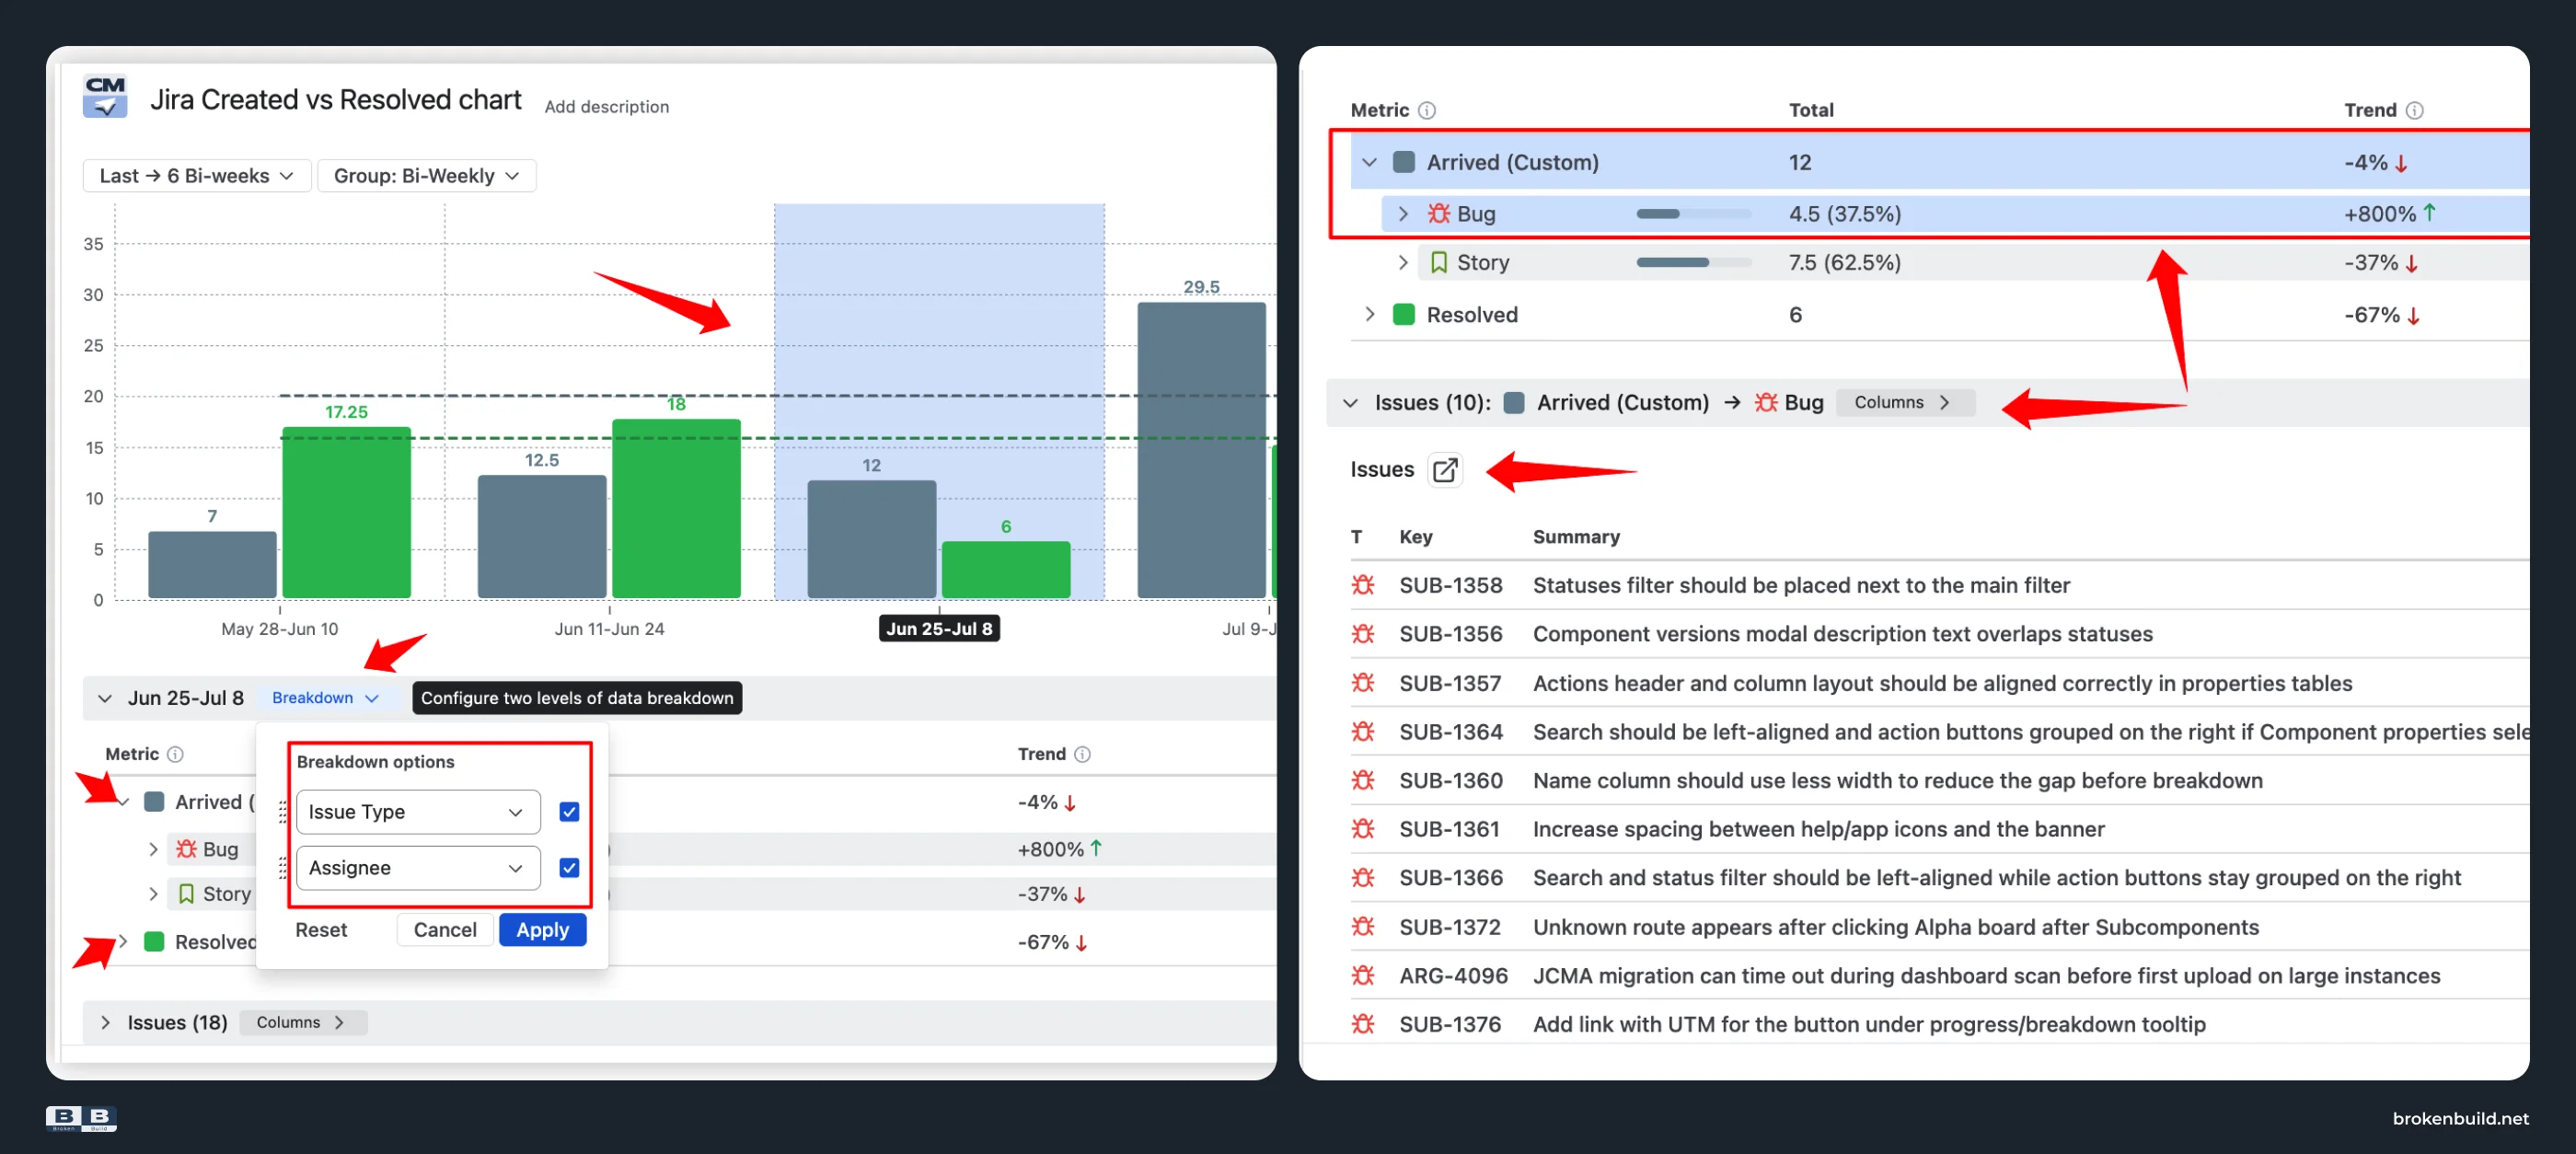Click the Bug icon in the Issues (10) header

click(x=1766, y=402)
